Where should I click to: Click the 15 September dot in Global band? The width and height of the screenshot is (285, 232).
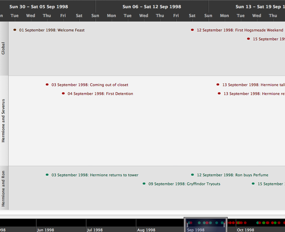tap(248, 39)
